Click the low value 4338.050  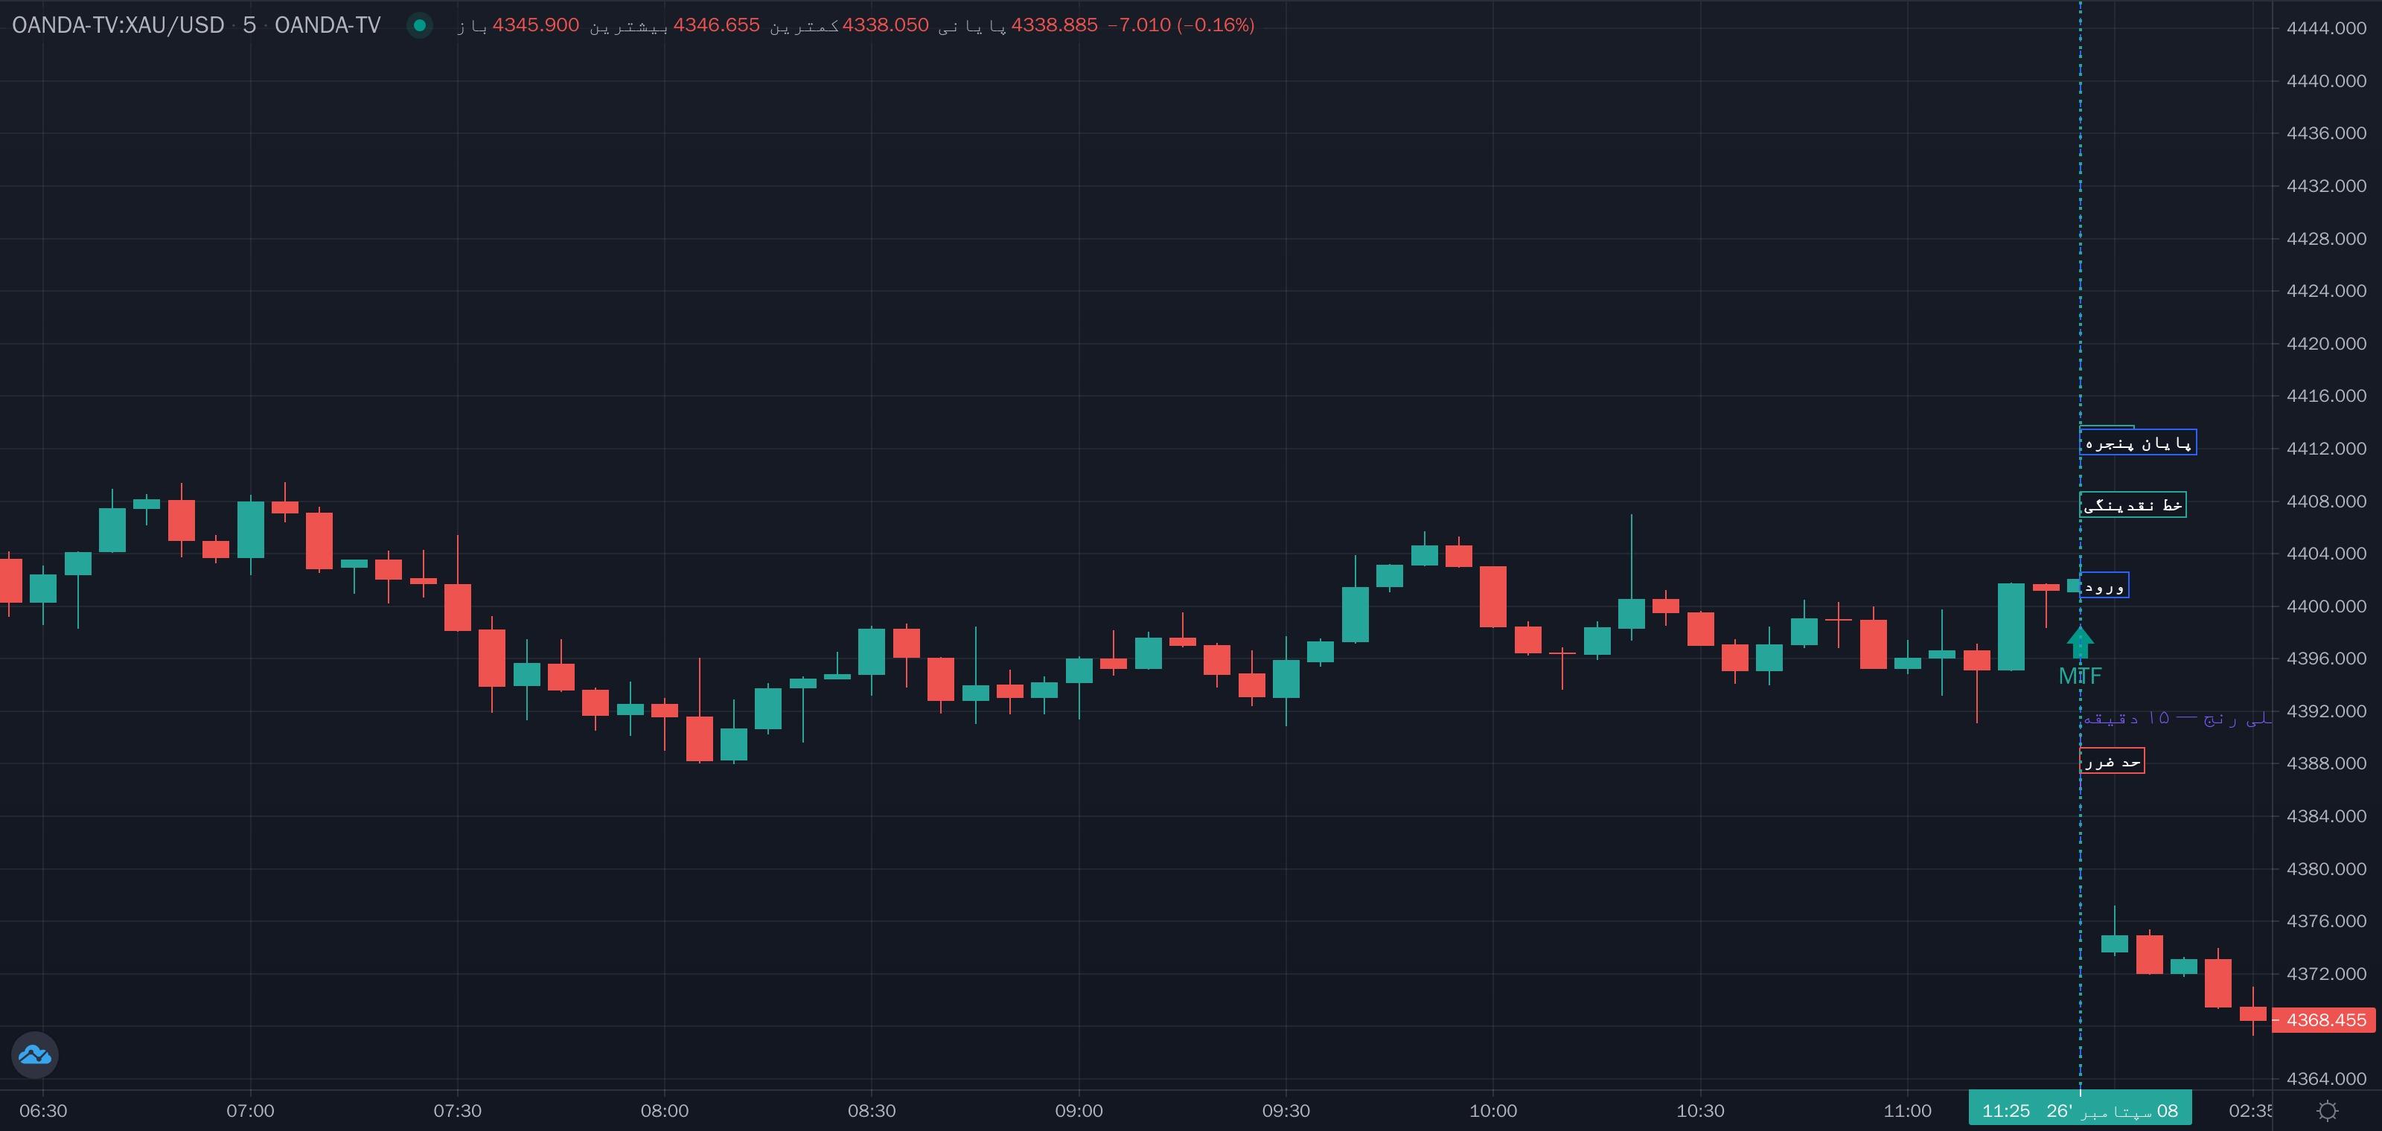coord(885,25)
